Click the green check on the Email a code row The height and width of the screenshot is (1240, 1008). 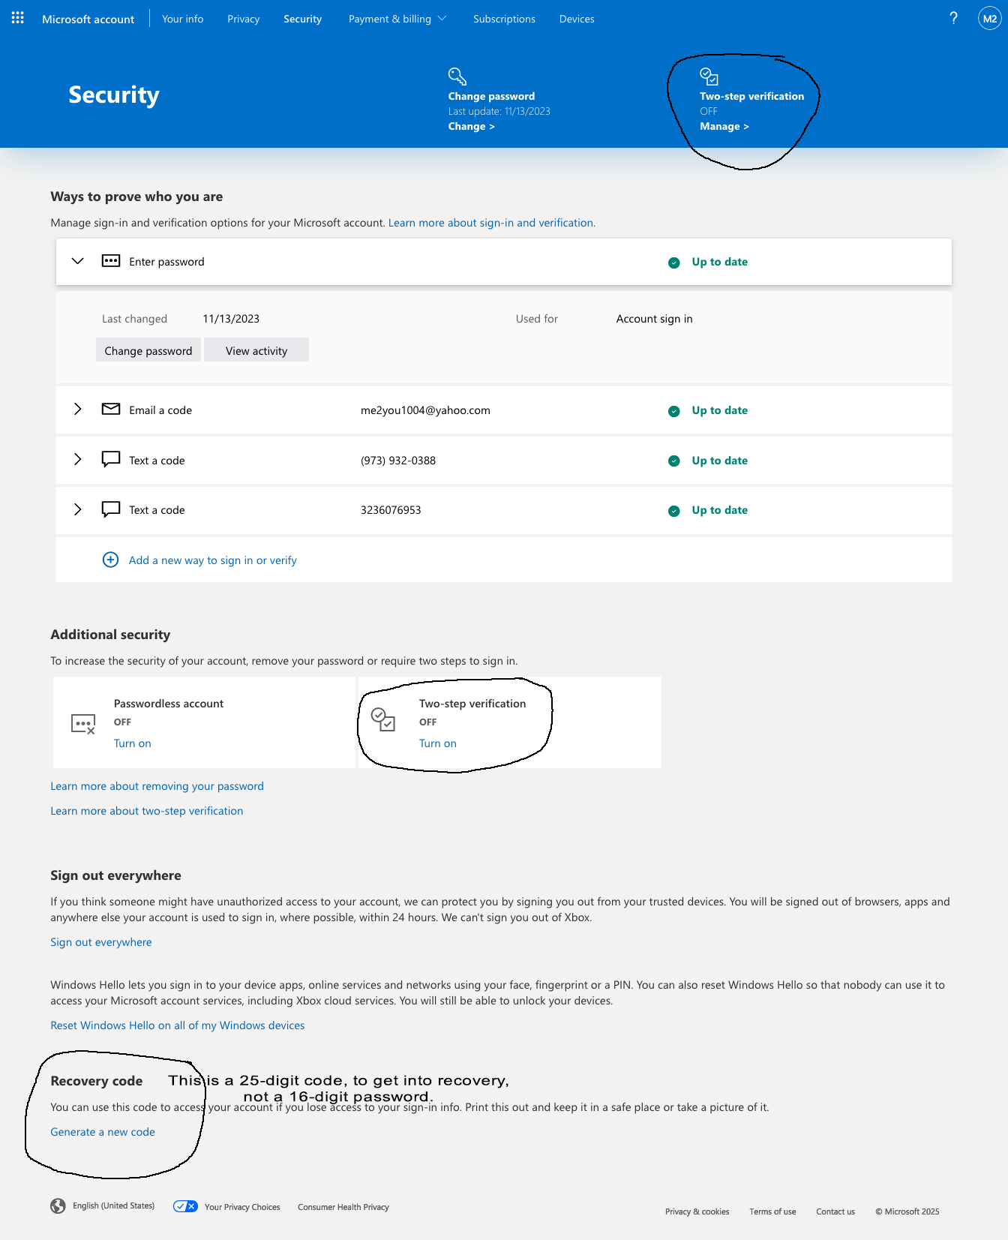point(674,411)
